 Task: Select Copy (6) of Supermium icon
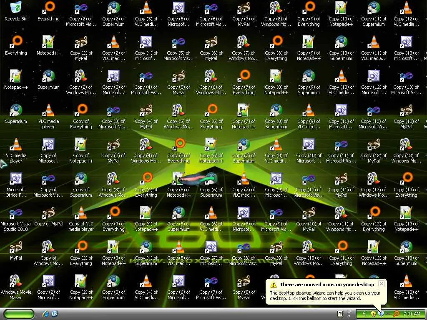tap(211, 185)
